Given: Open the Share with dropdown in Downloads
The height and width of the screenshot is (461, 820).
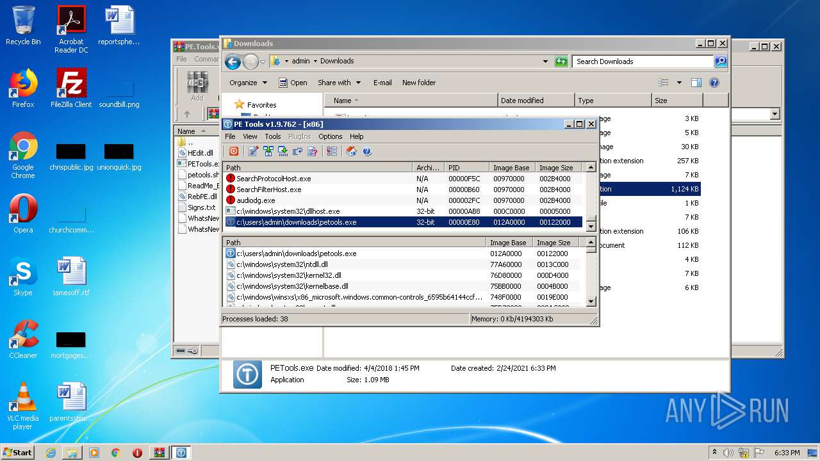Looking at the screenshot, I should click(x=339, y=83).
